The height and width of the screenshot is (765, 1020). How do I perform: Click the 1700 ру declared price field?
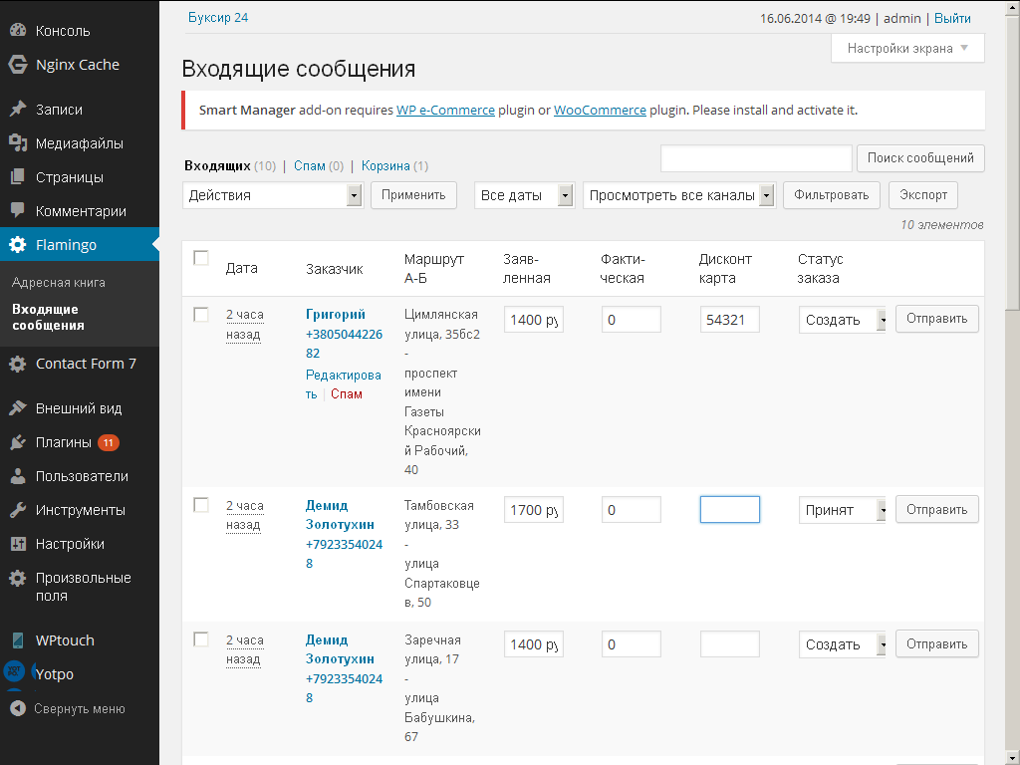pyautogui.click(x=534, y=510)
